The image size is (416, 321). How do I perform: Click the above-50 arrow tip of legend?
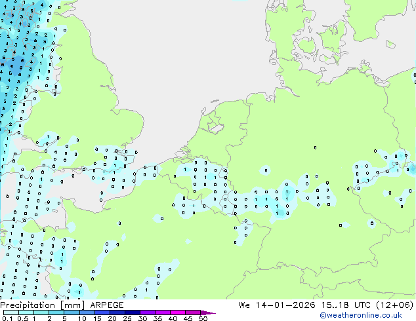click(208, 312)
